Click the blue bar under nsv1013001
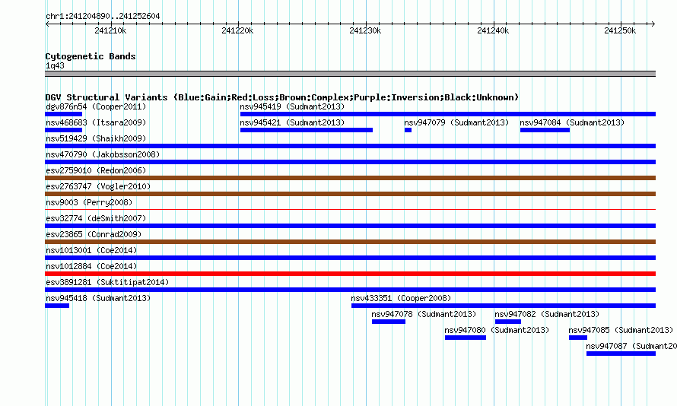677x406 pixels. click(x=350, y=258)
